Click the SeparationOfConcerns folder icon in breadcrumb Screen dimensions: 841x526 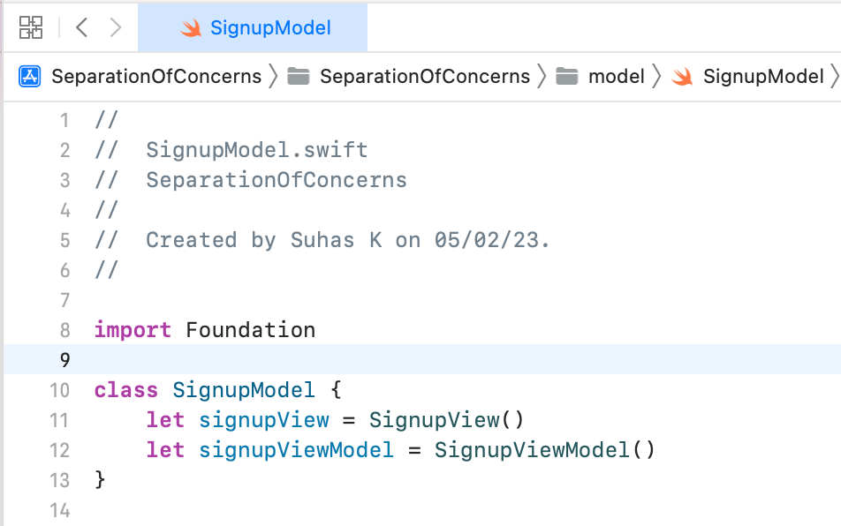(299, 77)
